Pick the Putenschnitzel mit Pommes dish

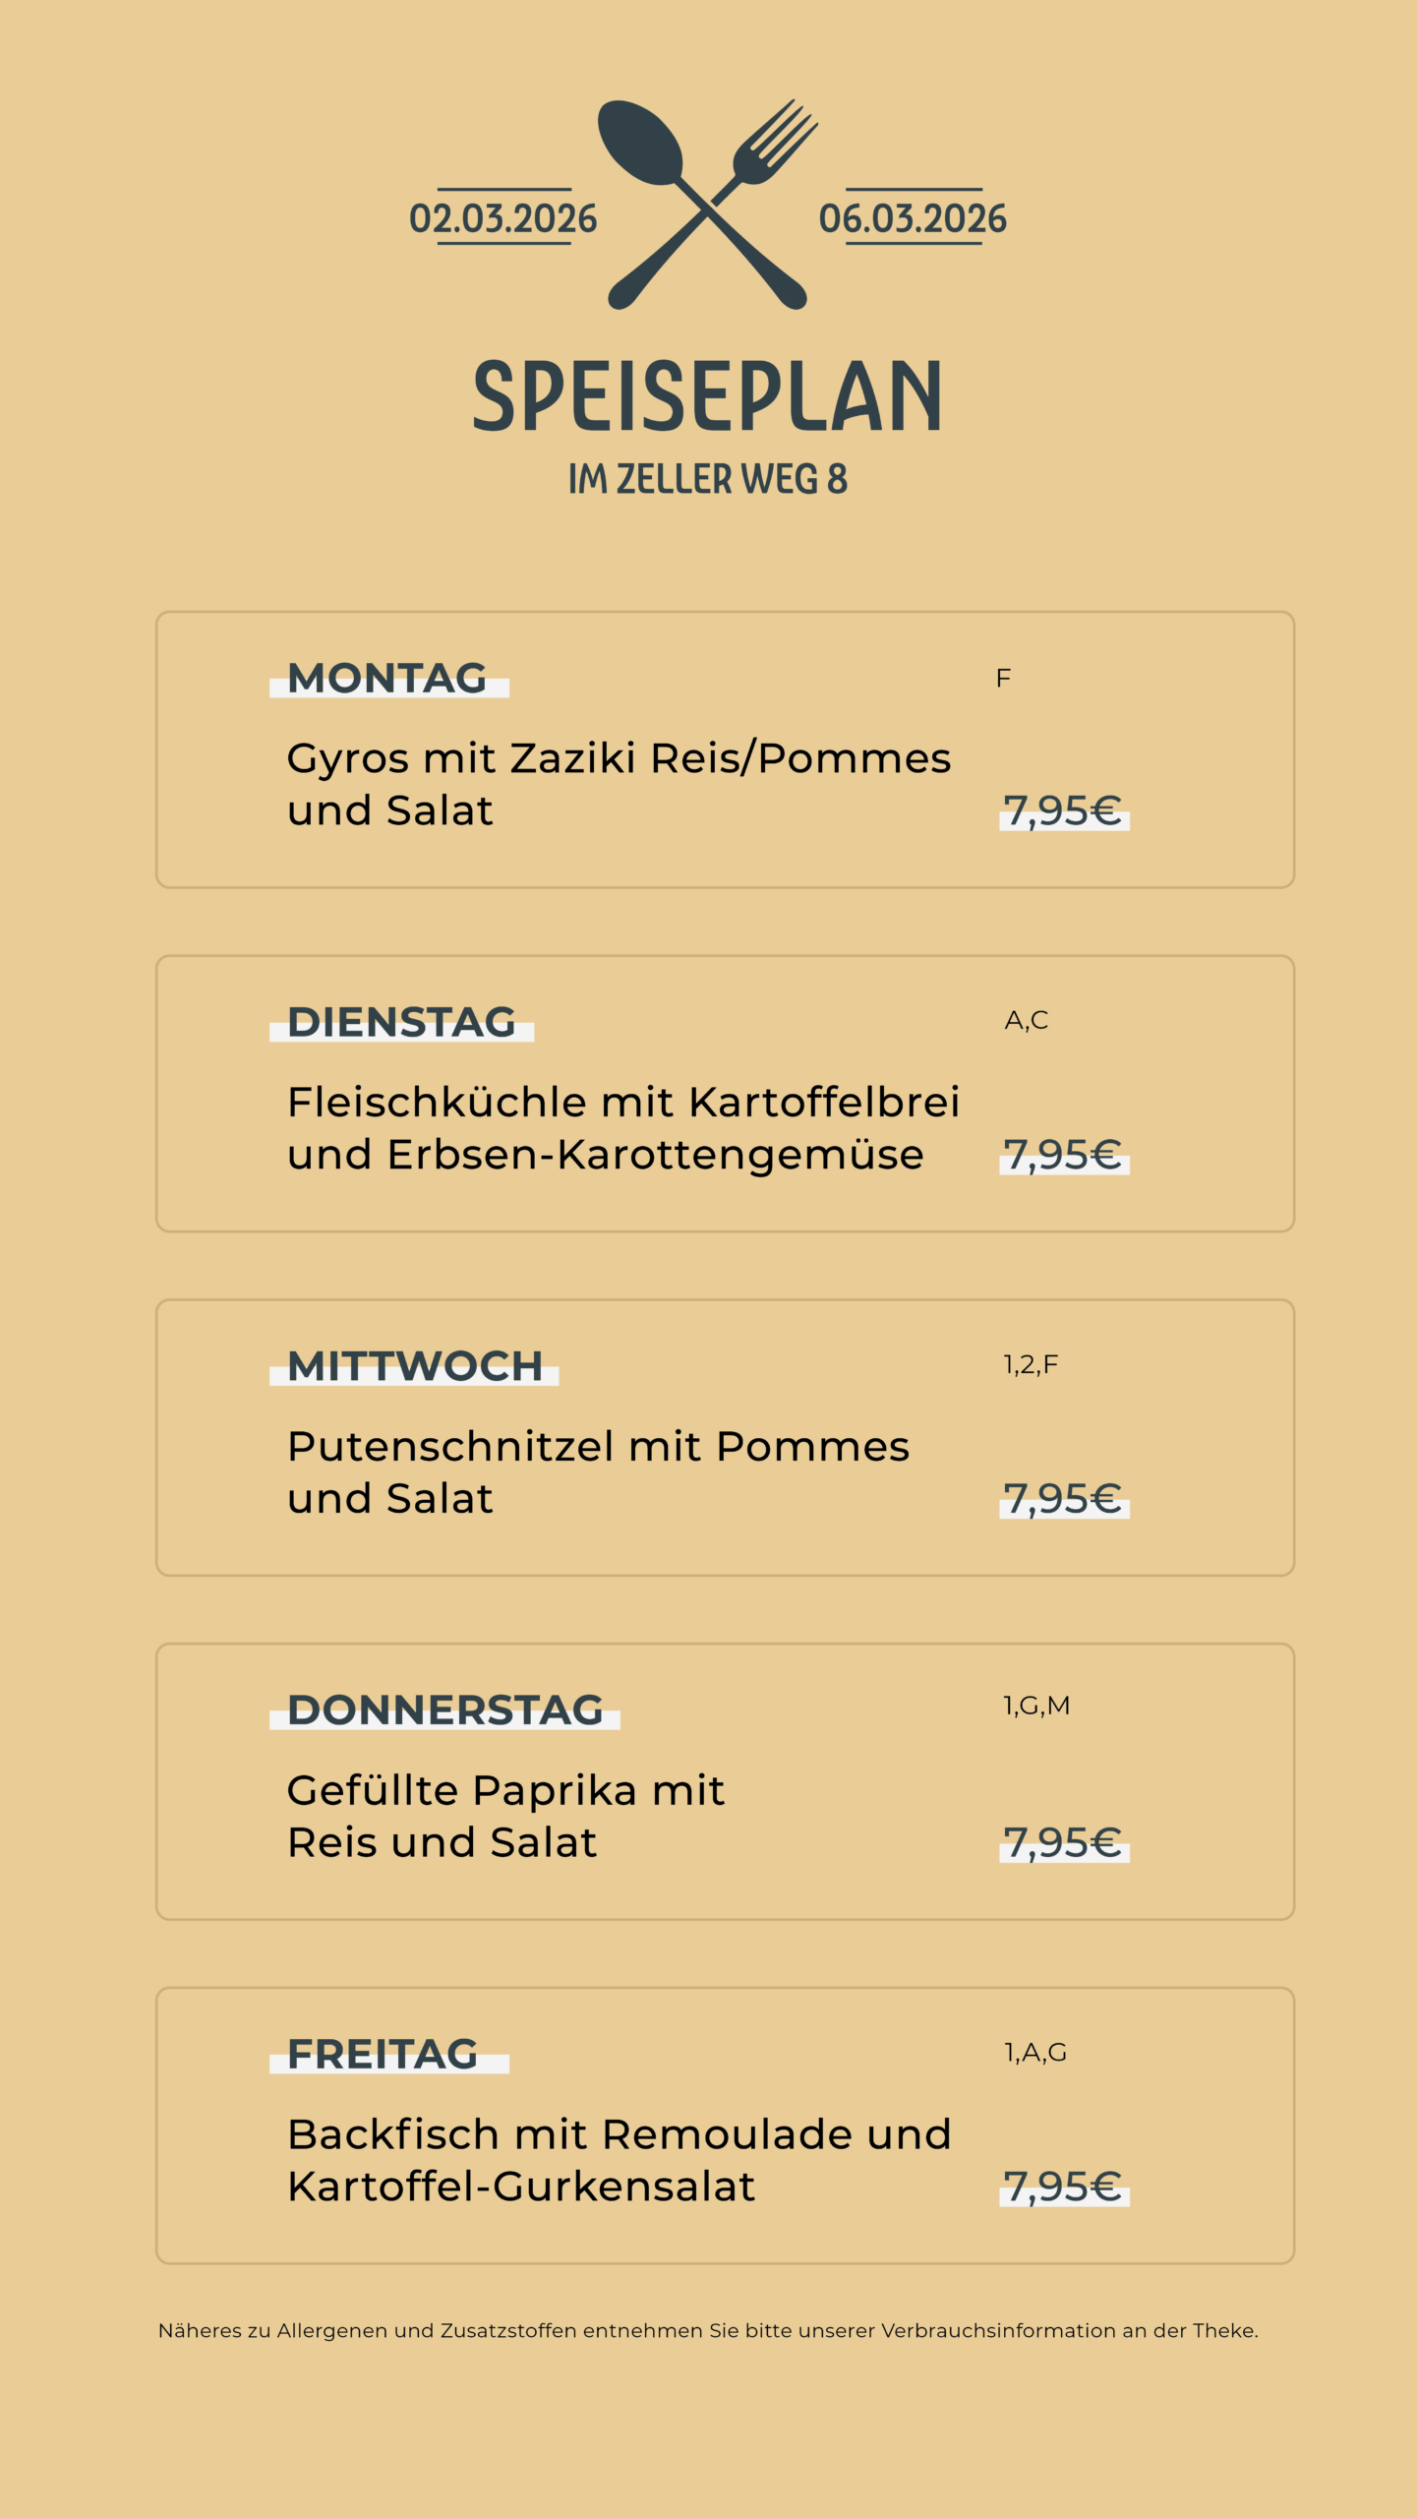pos(598,1472)
